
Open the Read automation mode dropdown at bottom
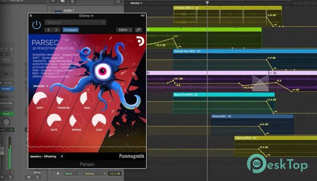(x=73, y=173)
